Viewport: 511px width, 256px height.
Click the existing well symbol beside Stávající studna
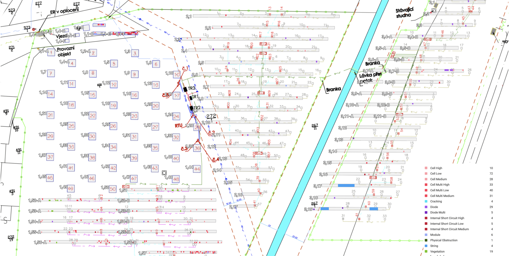point(434,10)
